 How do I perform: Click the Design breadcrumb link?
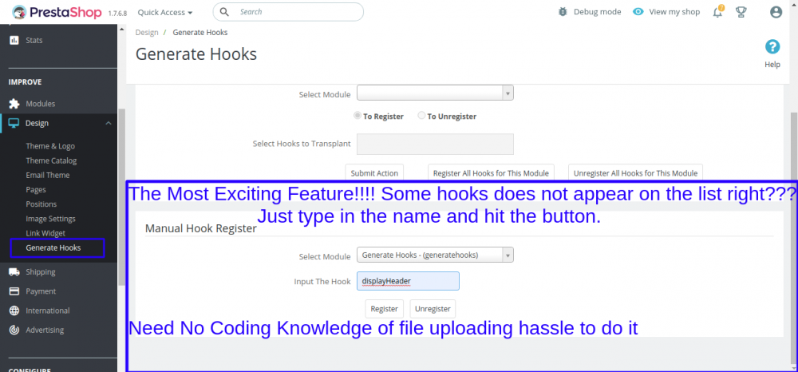click(147, 32)
